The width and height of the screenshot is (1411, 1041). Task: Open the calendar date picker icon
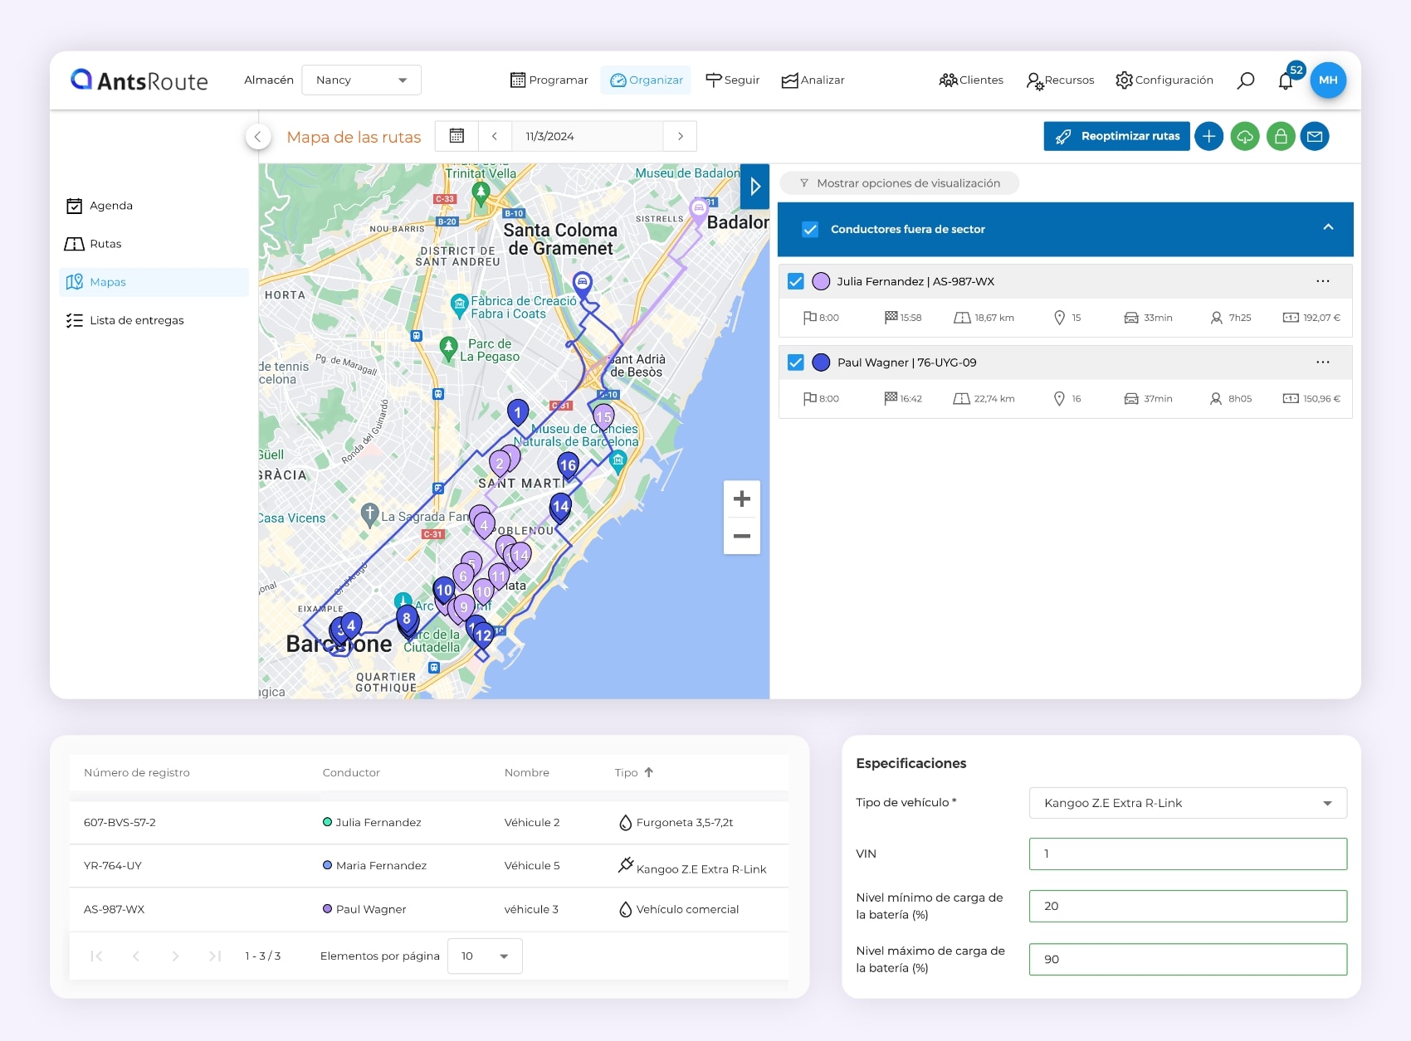point(456,136)
